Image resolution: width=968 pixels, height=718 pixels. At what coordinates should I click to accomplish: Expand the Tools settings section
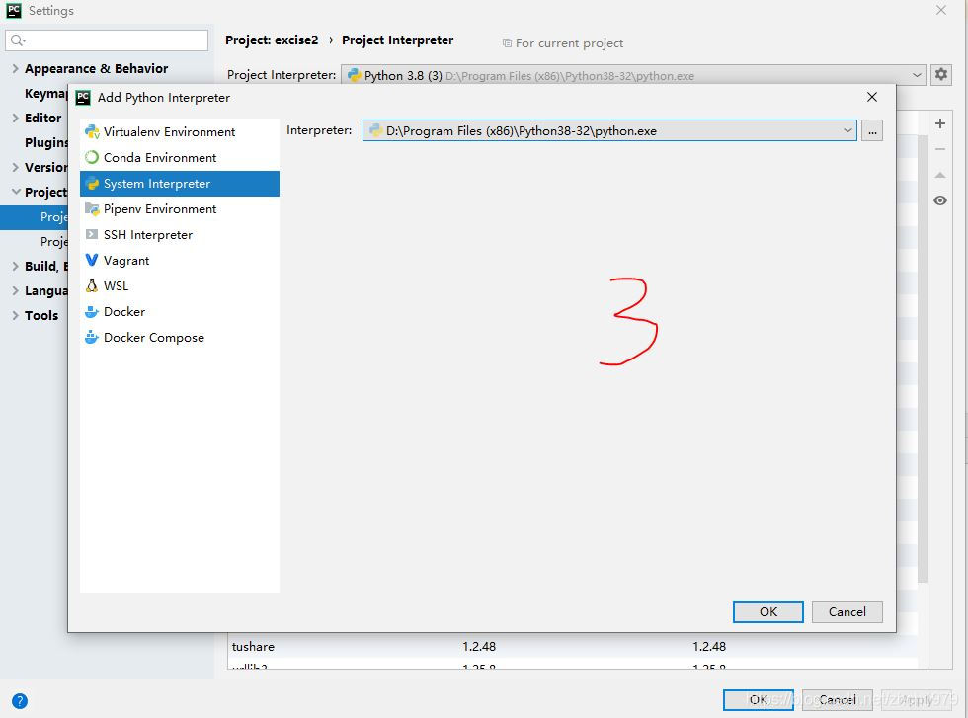point(15,316)
